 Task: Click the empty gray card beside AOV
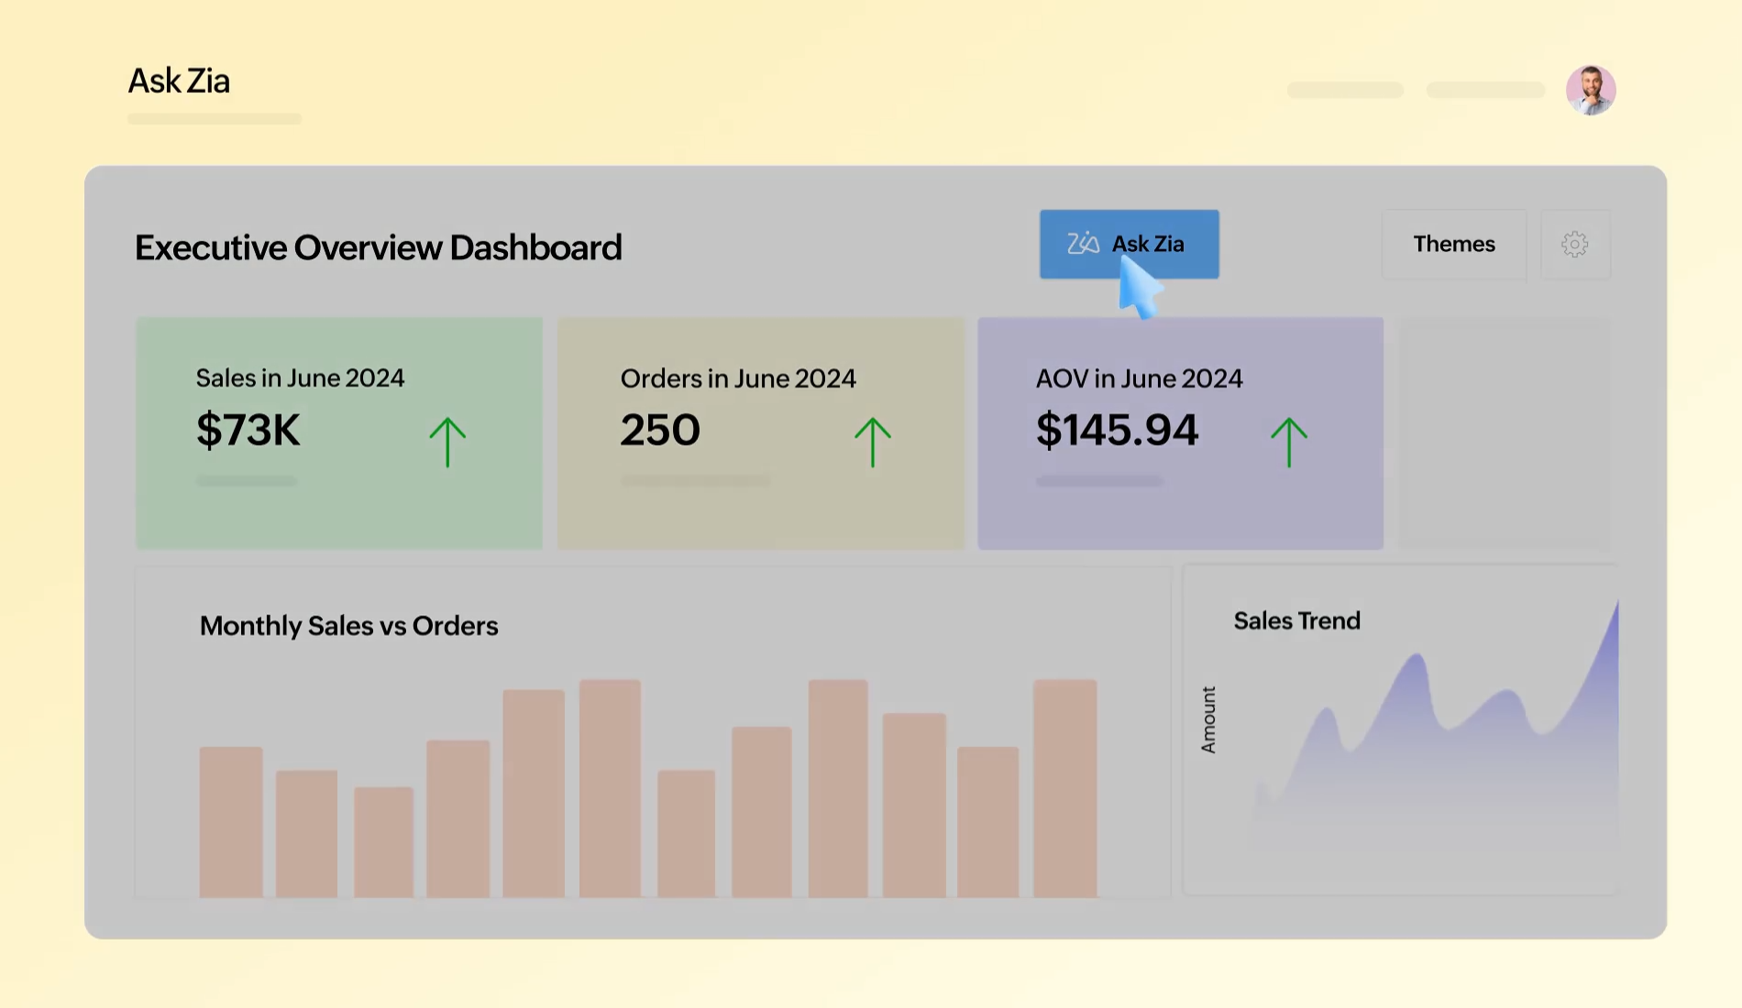point(1504,433)
